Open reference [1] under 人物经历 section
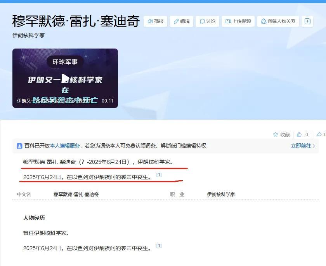 159,246
